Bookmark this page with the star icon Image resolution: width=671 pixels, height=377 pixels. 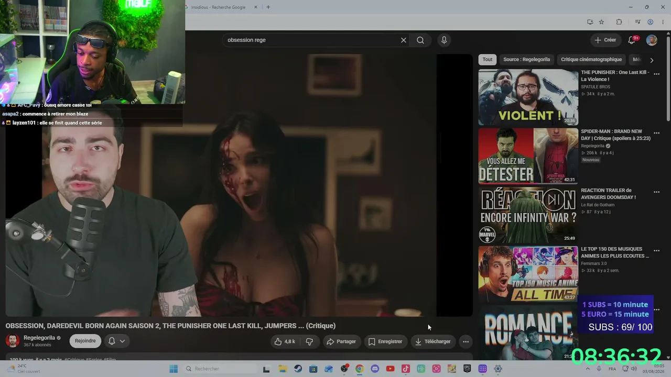[601, 22]
